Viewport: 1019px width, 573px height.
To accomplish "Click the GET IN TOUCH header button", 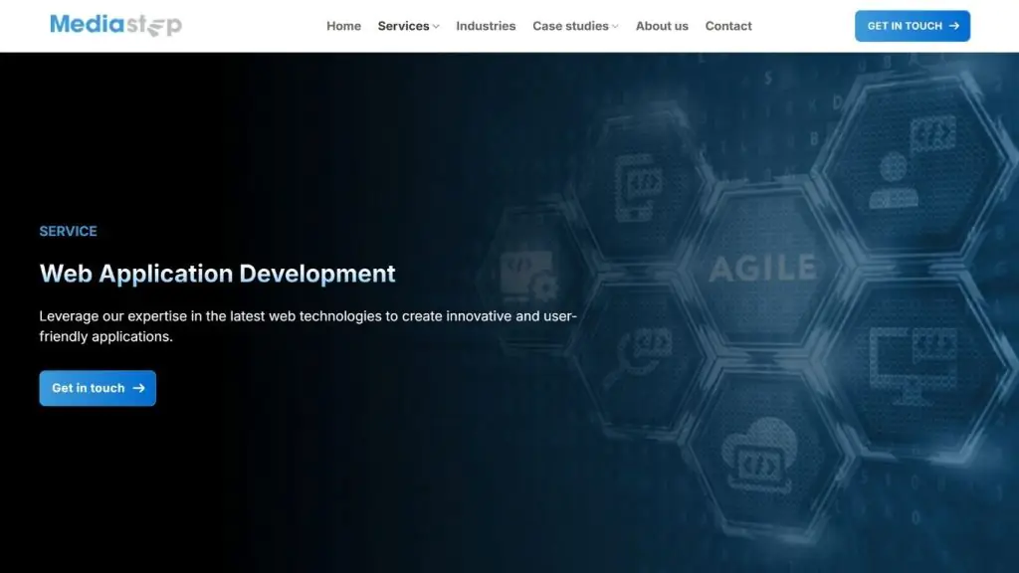I will click(x=913, y=26).
